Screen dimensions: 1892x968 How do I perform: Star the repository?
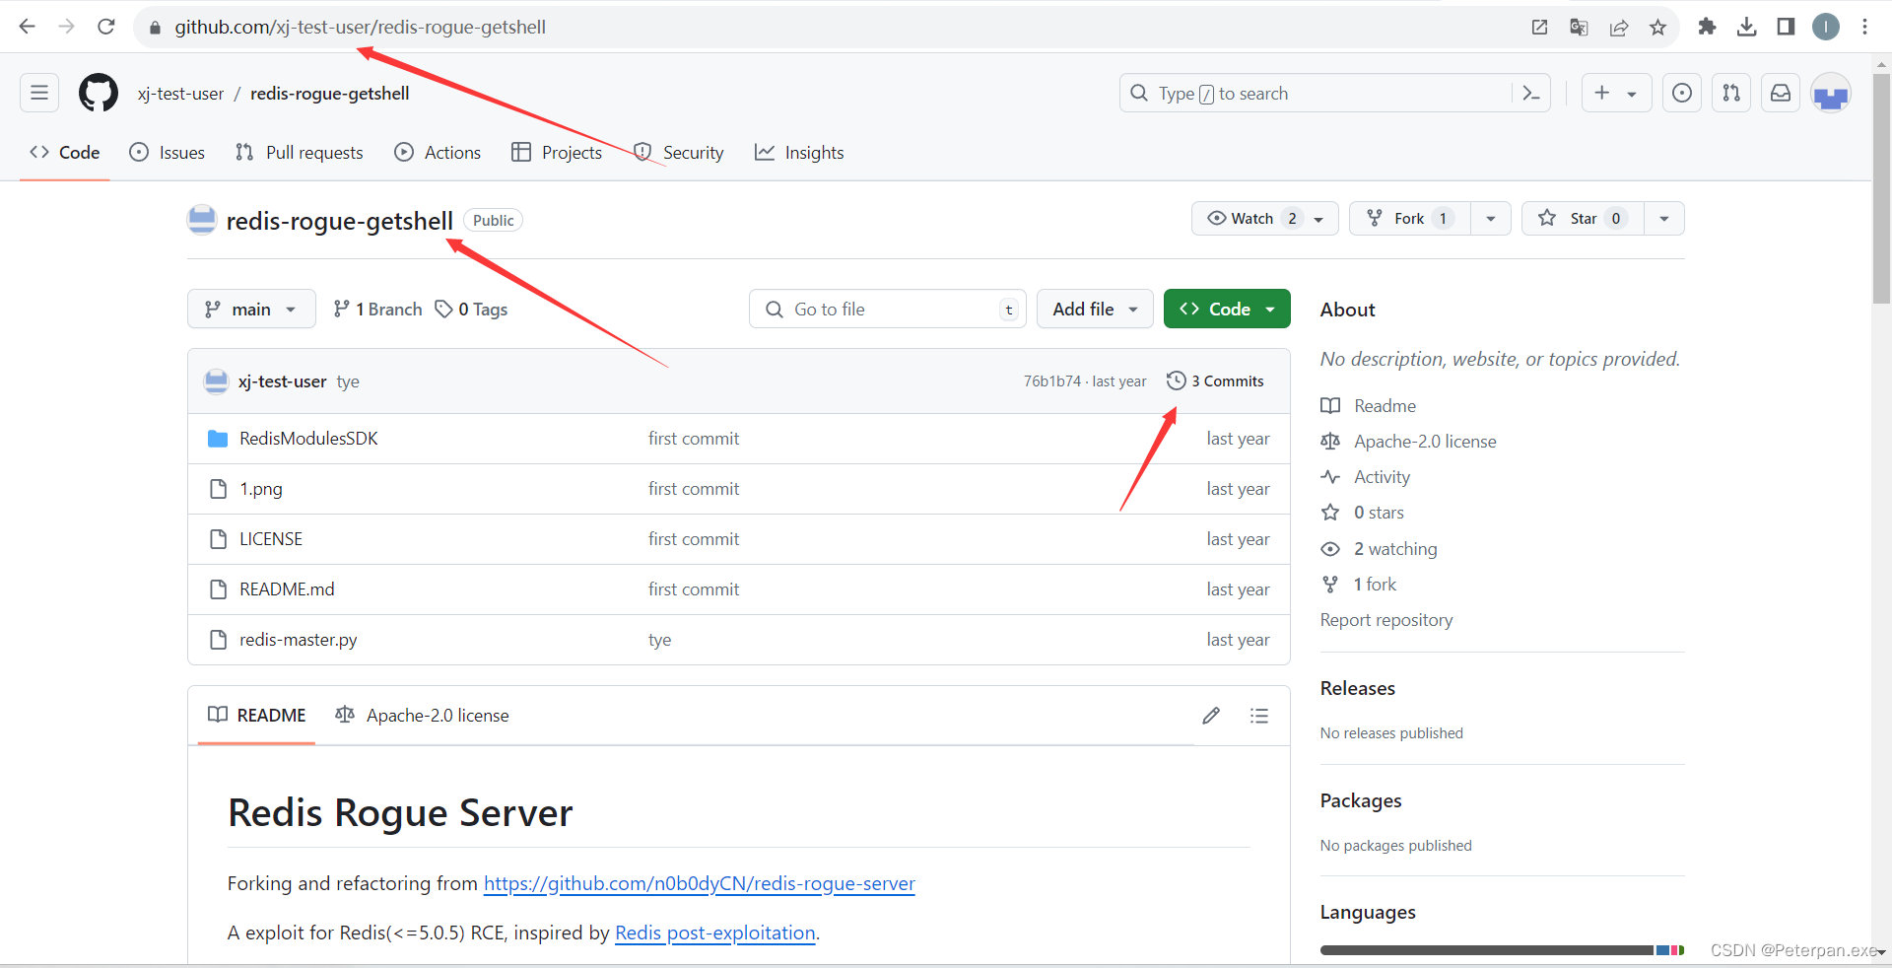point(1583,218)
